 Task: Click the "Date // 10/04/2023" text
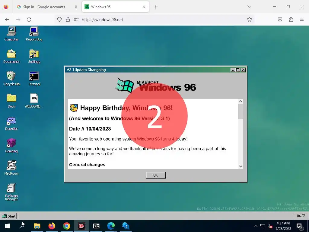(90, 129)
